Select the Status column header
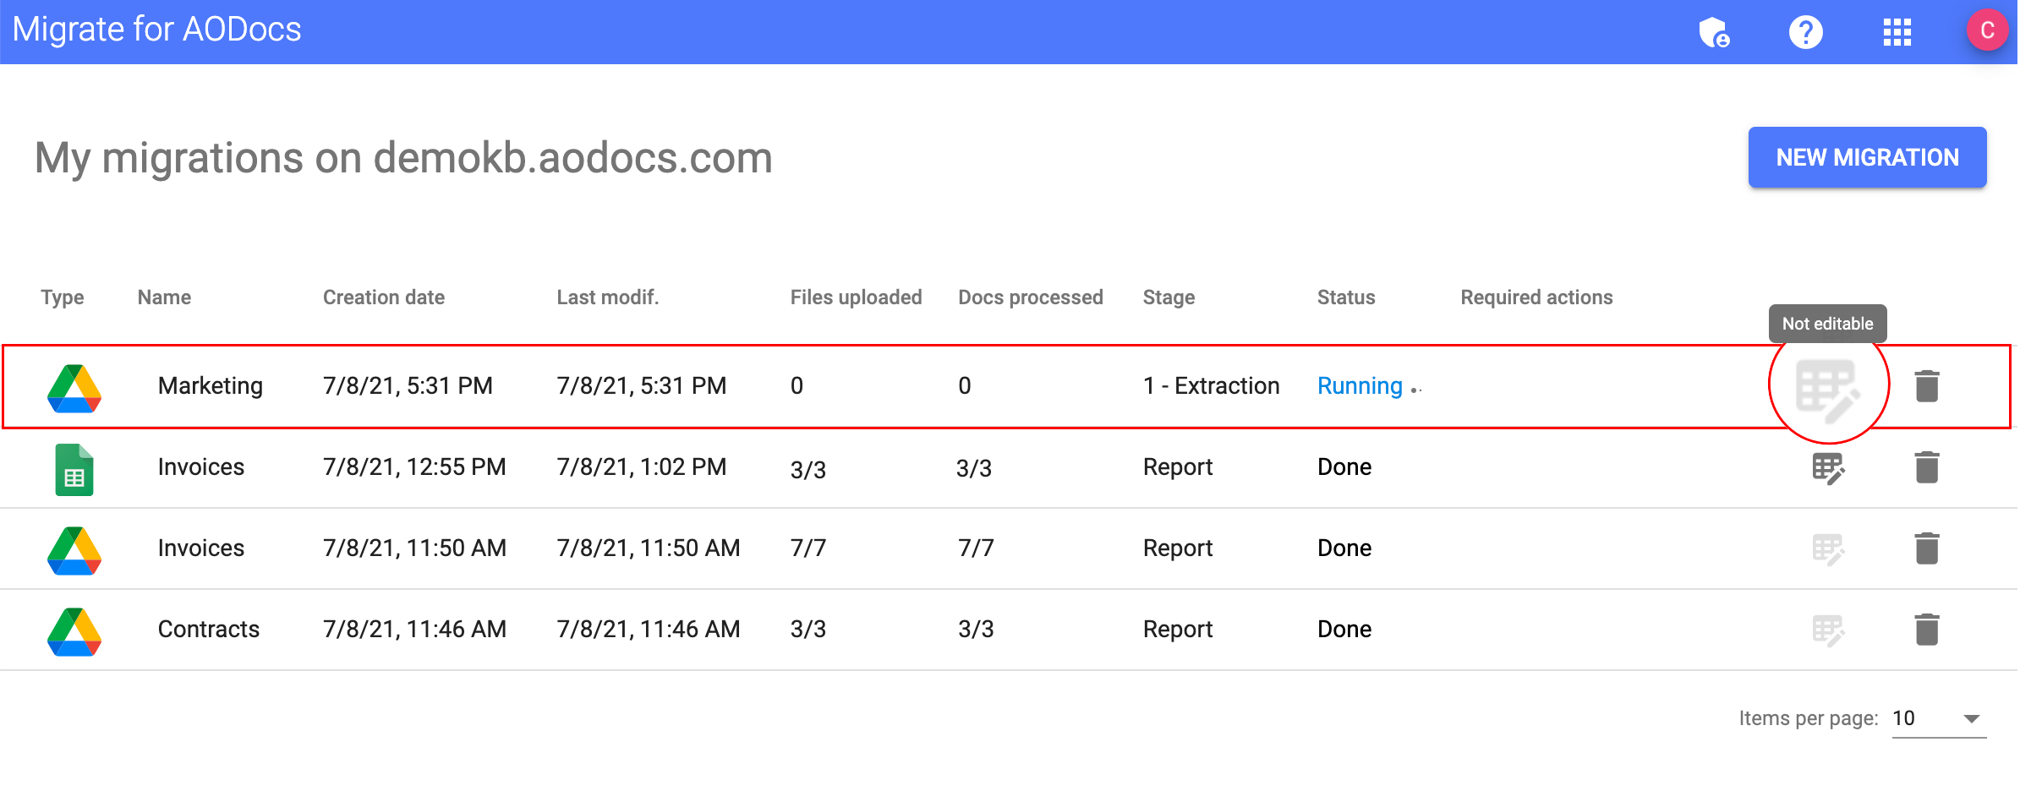 point(1345,297)
